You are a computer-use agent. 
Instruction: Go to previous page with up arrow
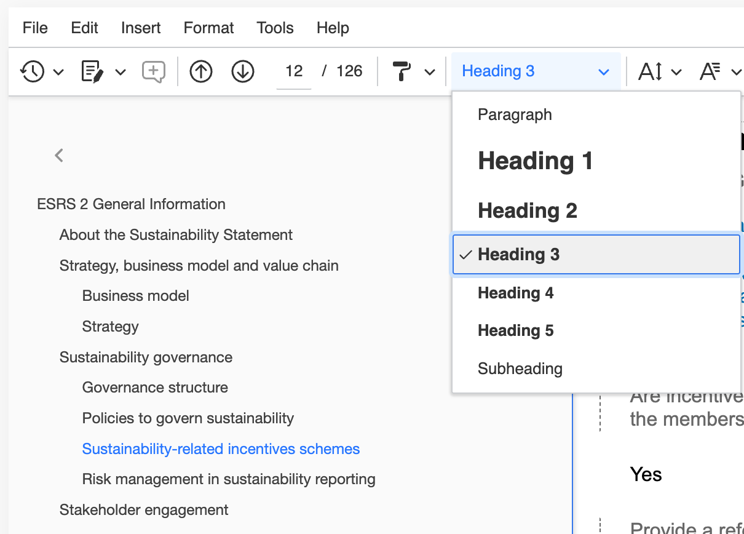tap(201, 72)
